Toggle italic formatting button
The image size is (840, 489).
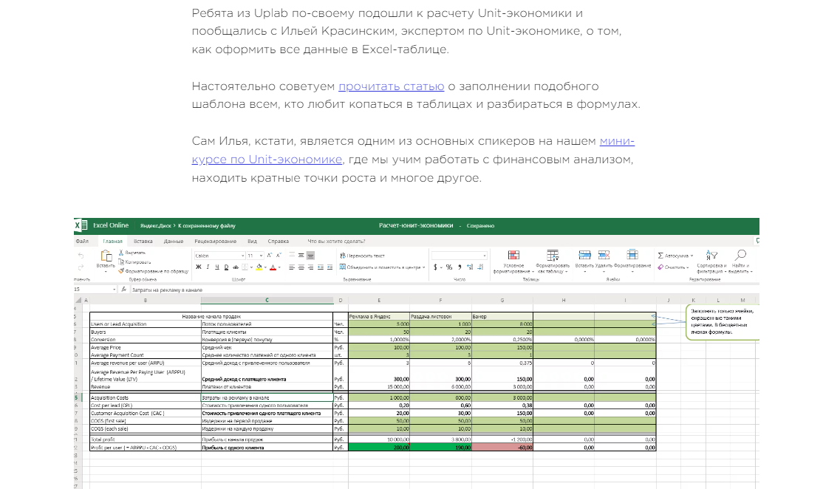208,267
